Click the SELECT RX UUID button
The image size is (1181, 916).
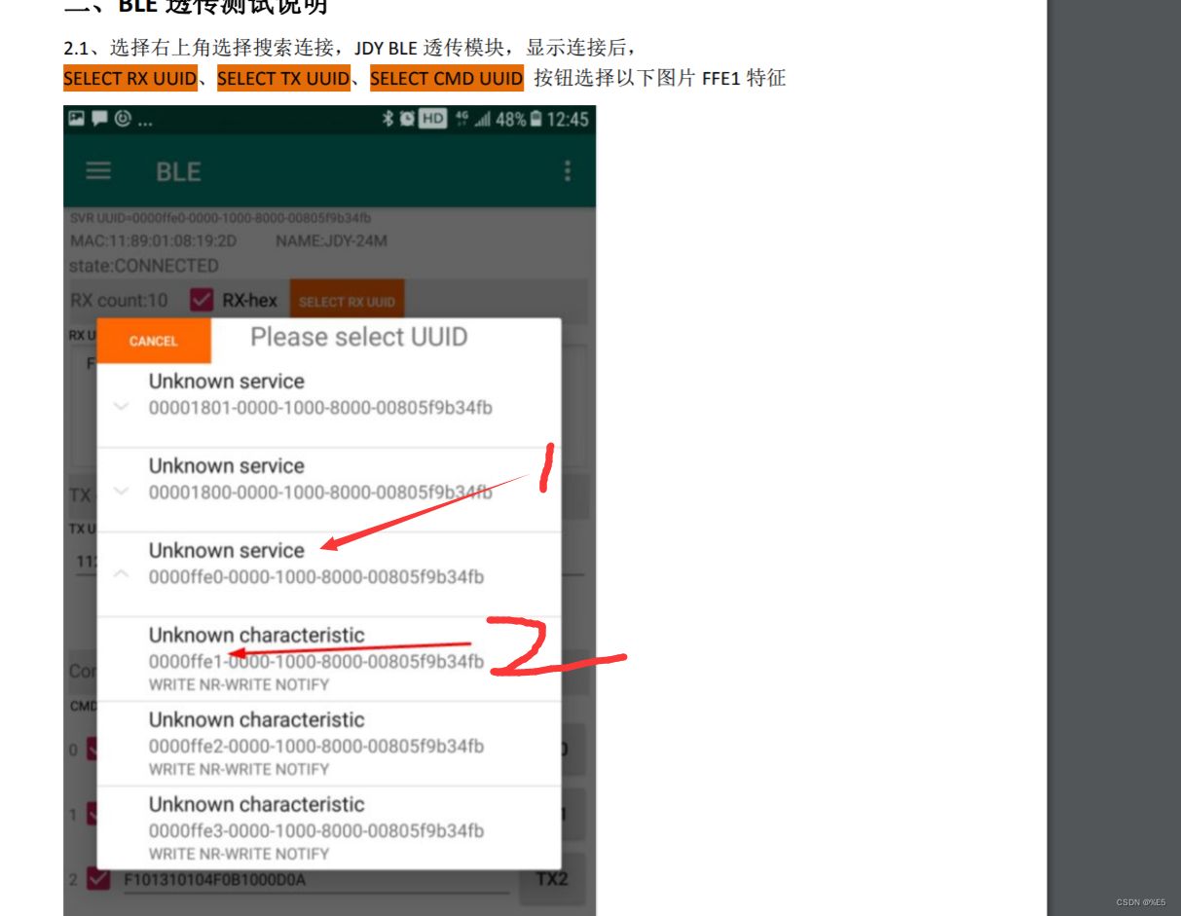347,300
